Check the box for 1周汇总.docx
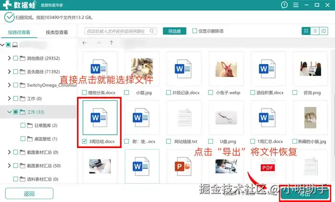335x202 pixels. 253,141
